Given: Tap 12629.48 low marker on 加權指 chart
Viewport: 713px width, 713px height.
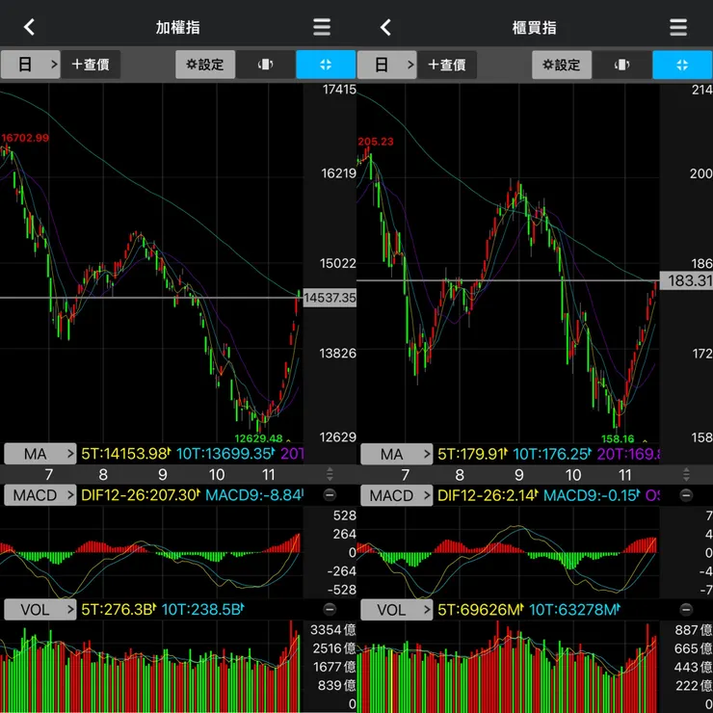Looking at the screenshot, I should point(258,438).
